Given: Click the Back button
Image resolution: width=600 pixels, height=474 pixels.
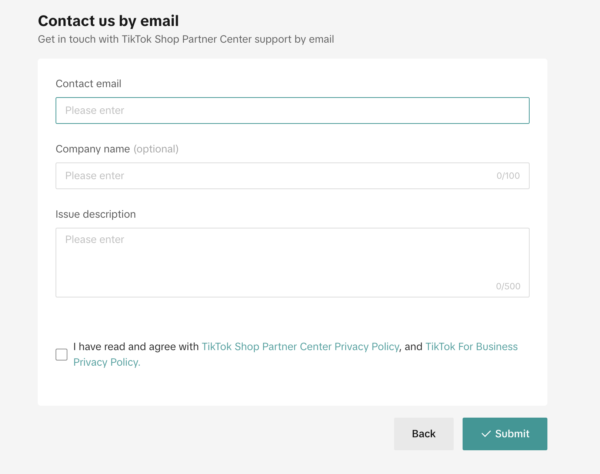Looking at the screenshot, I should (424, 434).
